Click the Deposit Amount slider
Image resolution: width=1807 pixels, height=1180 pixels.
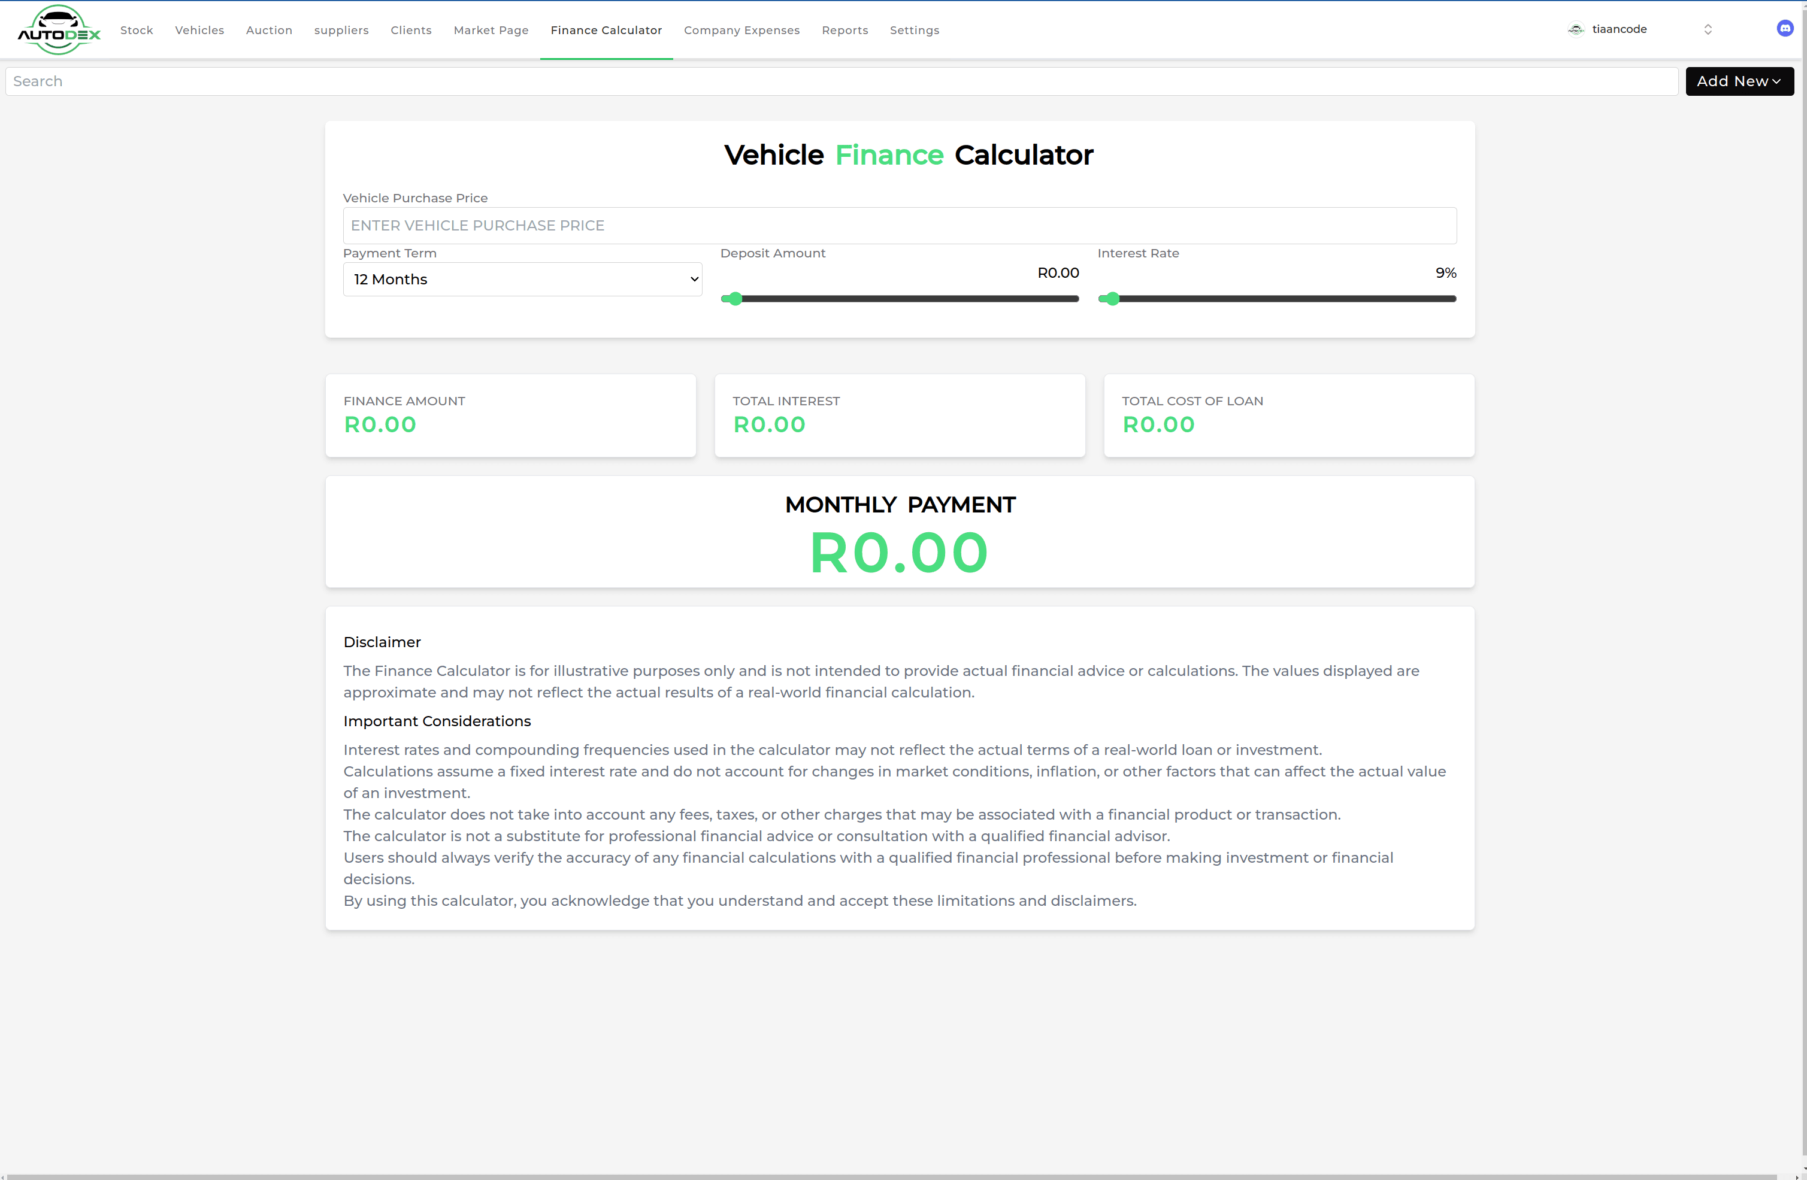[x=900, y=299]
